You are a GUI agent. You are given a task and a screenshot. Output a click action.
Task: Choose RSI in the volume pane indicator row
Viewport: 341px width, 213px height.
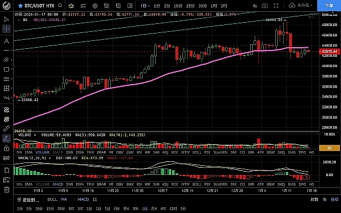click(139, 152)
